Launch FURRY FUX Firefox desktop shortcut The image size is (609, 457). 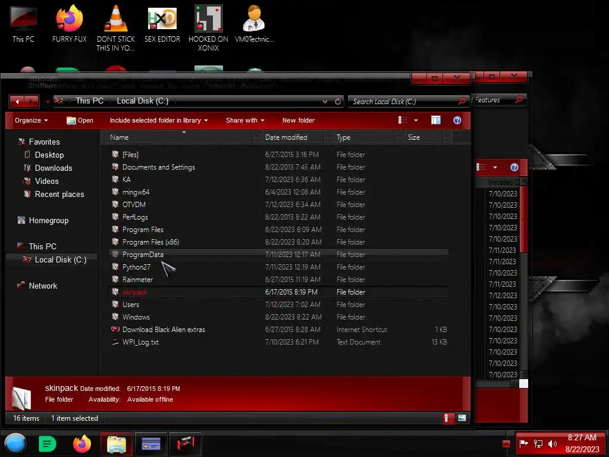pos(70,23)
